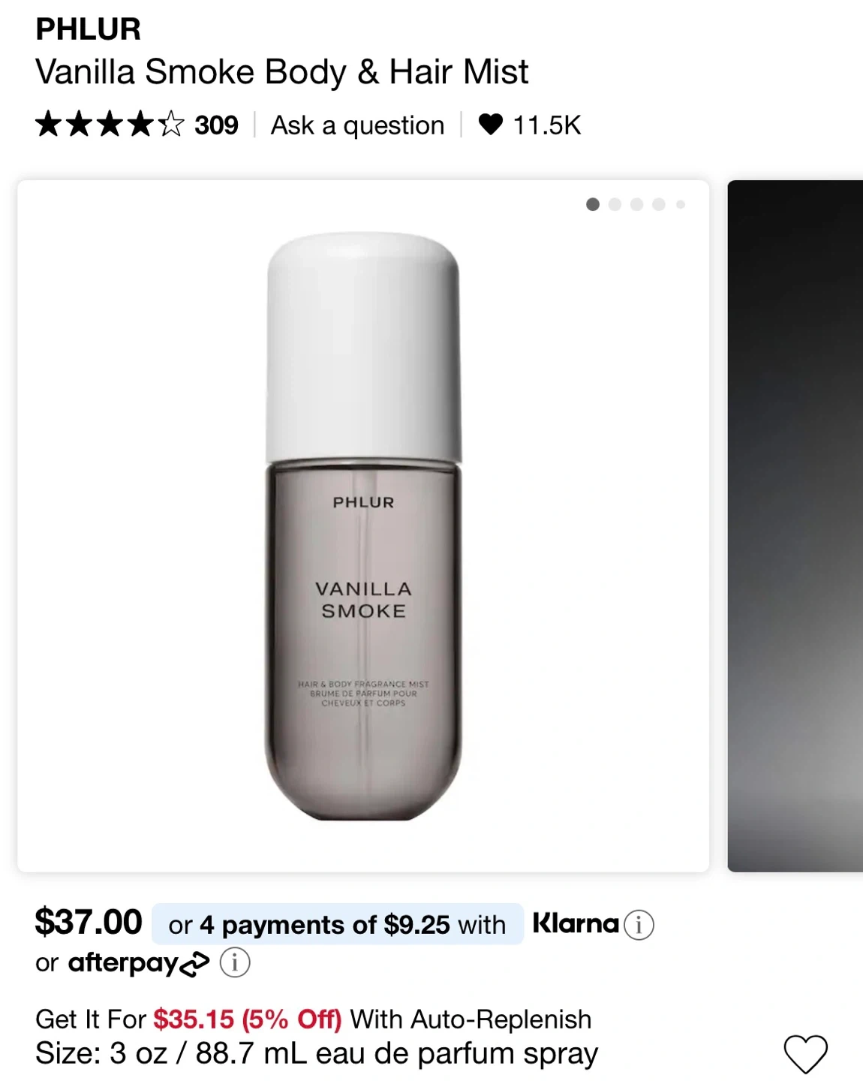Open the Vanilla Smoke bottle product image

[x=363, y=525]
